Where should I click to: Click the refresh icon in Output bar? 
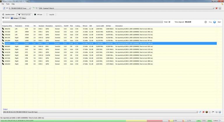click(200, 112)
